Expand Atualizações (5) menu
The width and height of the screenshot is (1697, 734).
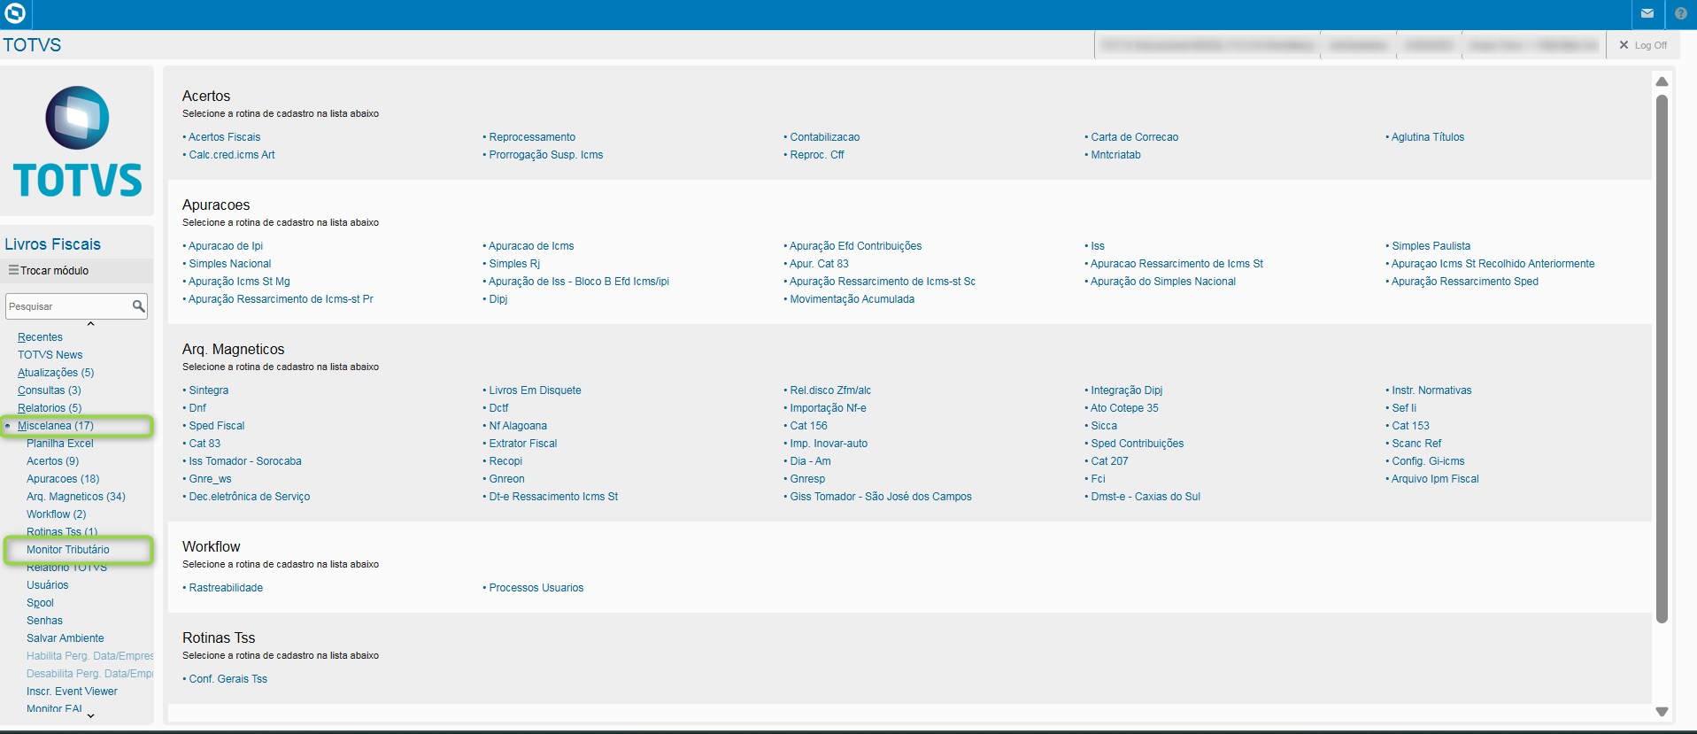pyautogui.click(x=56, y=373)
